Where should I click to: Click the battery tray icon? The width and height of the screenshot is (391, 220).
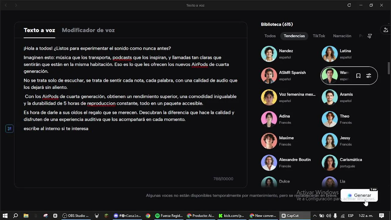pos(322,216)
